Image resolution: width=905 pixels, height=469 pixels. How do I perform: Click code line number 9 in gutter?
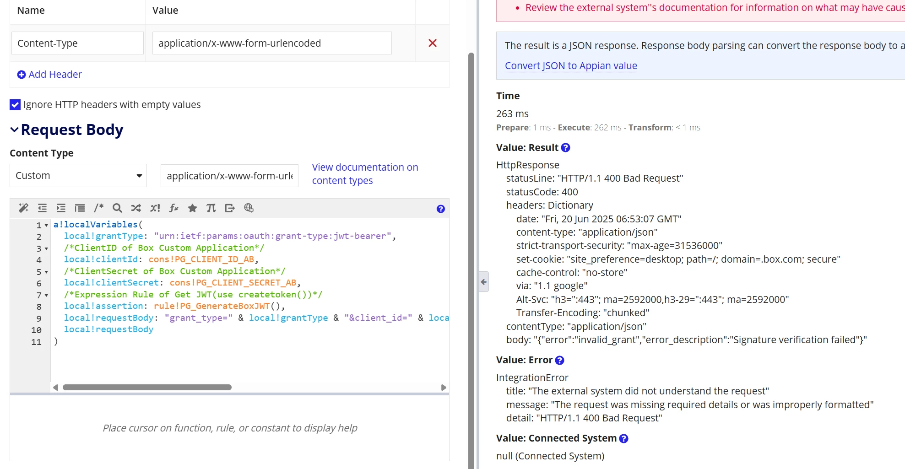(x=39, y=318)
